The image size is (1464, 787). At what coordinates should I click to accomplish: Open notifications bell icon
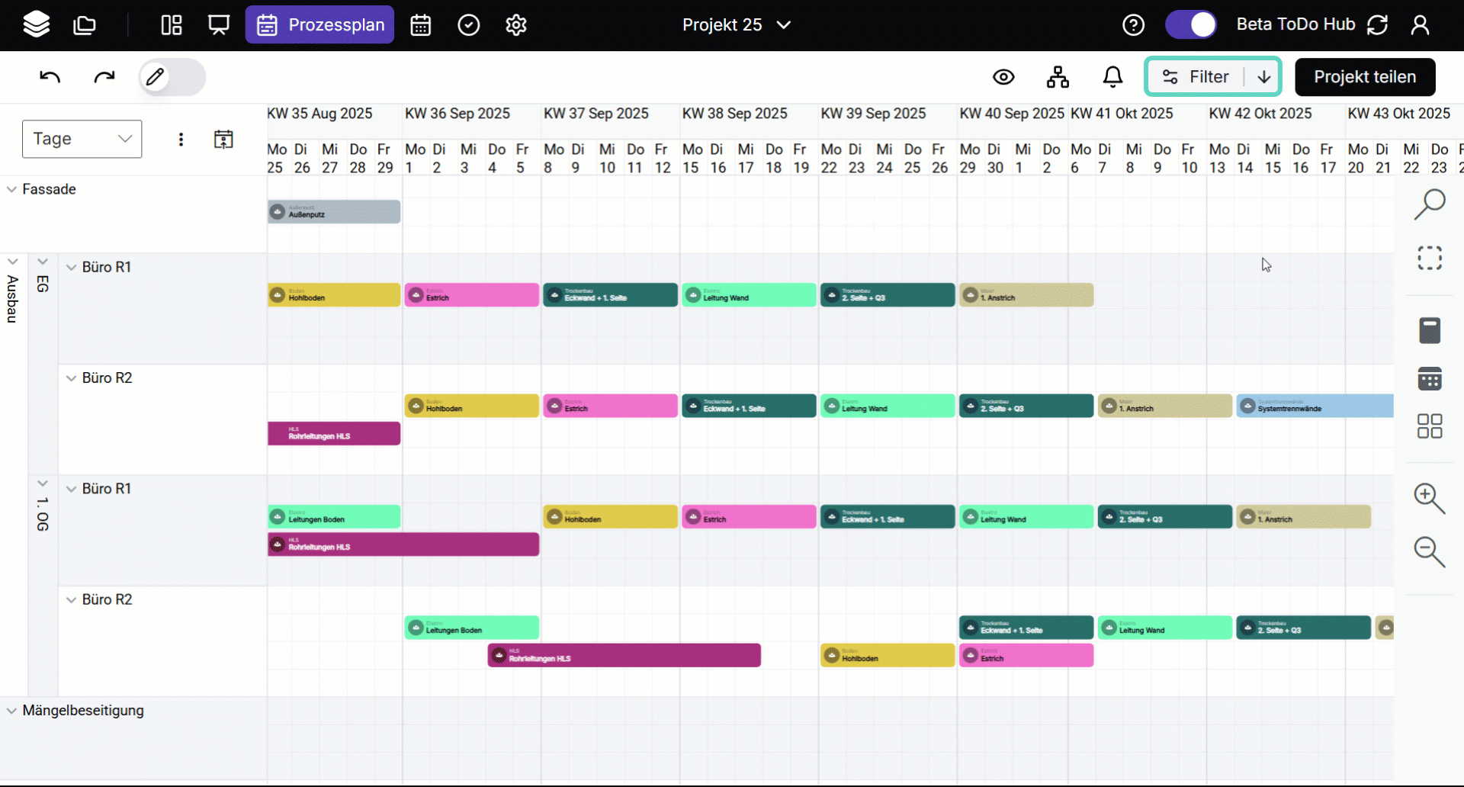(1112, 77)
